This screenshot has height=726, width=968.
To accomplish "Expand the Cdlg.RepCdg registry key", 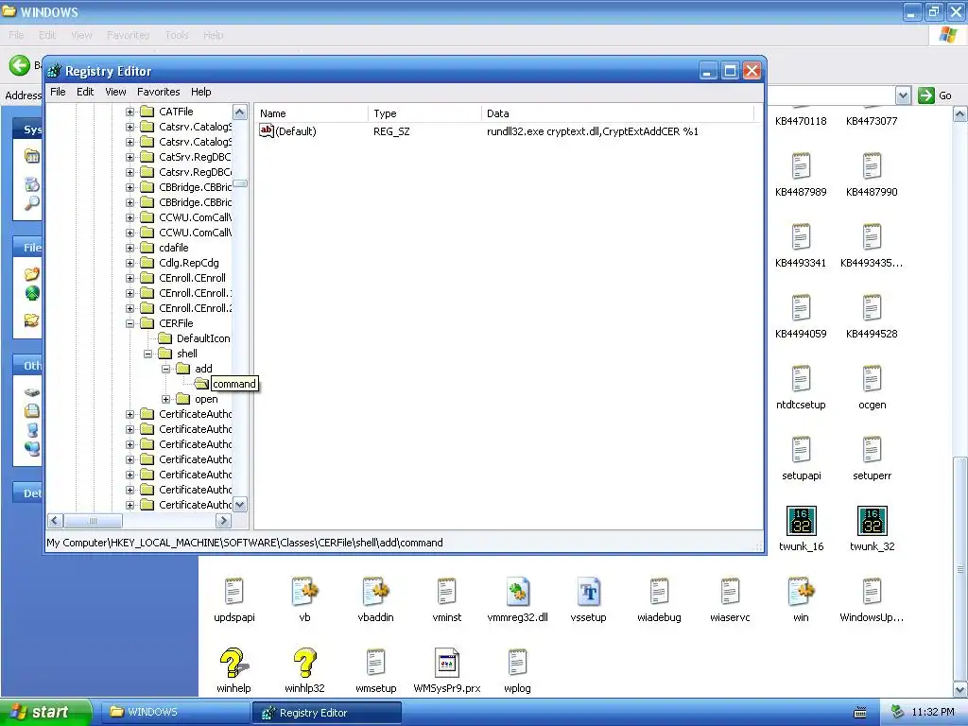I will pos(130,263).
